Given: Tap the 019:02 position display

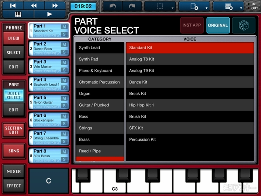Looking at the screenshot, I should point(83,7).
